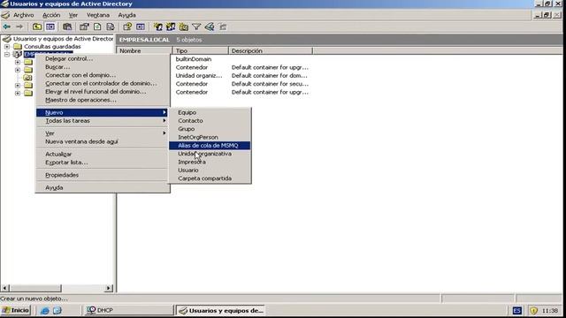Click the Consultas guardadas folder icon
The width and height of the screenshot is (566, 318).
(18, 47)
